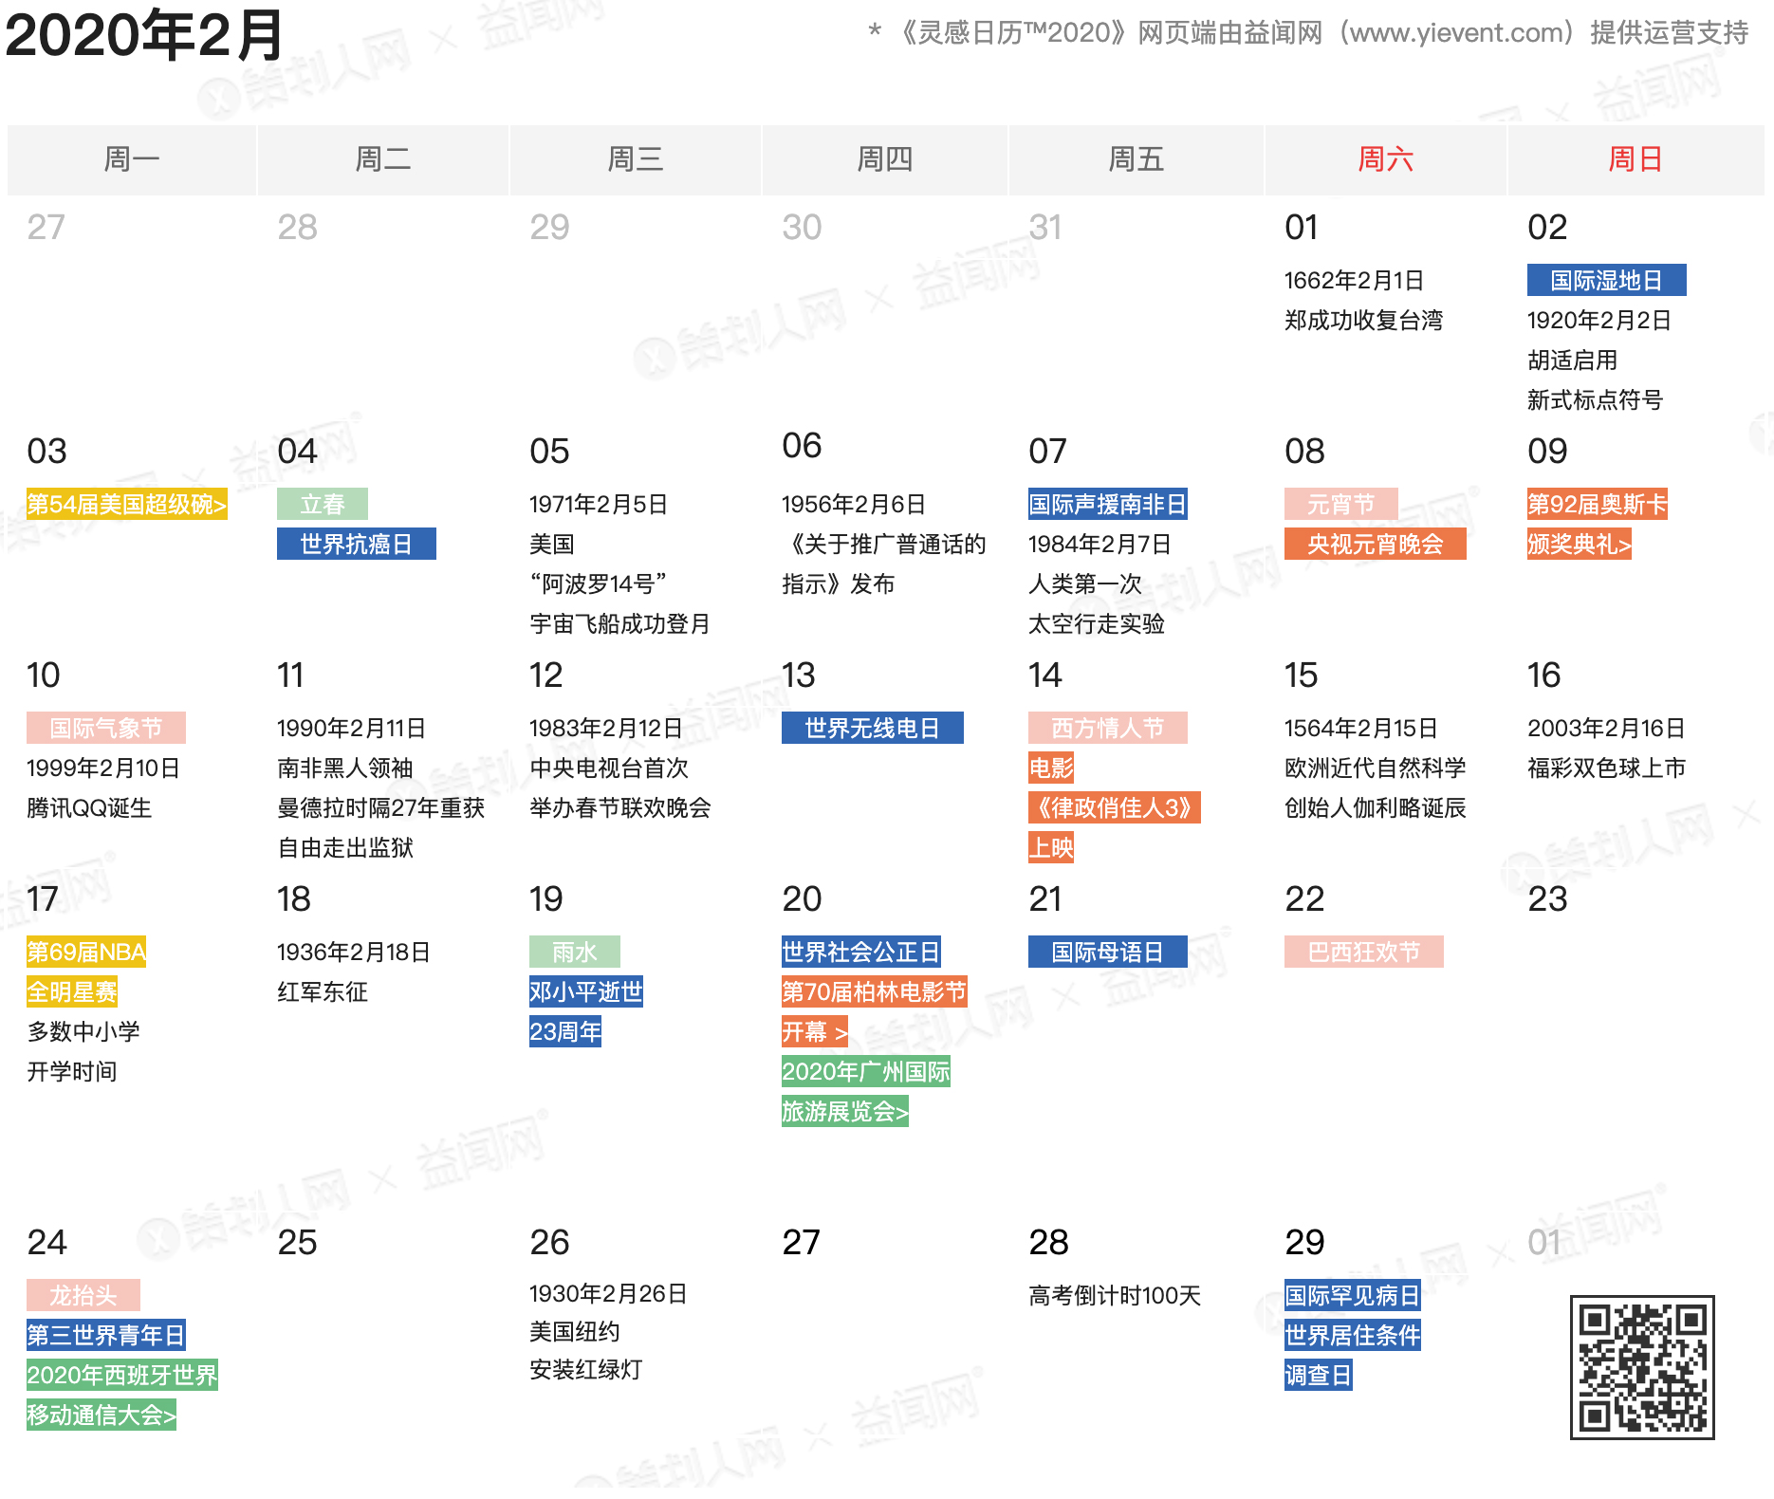Select the 巴西狂欢节 tag on February 22
This screenshot has height=1499, width=1774.
coord(1363,952)
